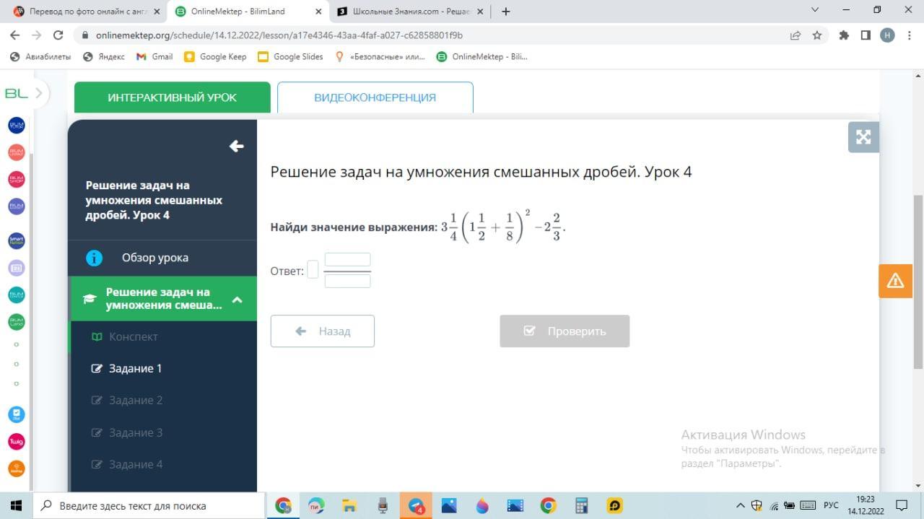The height and width of the screenshot is (519, 924).
Task: Go back in browser history
Action: click(x=14, y=35)
